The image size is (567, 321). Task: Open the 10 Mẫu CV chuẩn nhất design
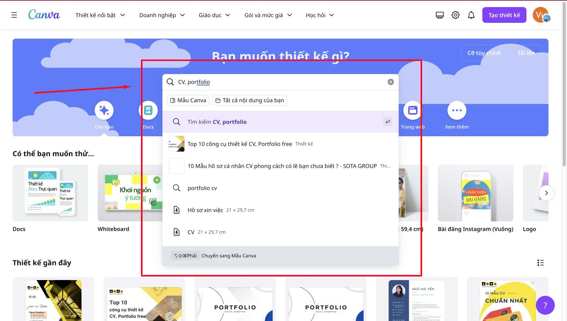coord(508,299)
